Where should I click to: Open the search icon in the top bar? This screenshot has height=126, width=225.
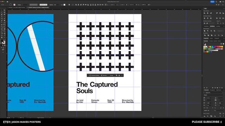217,2
